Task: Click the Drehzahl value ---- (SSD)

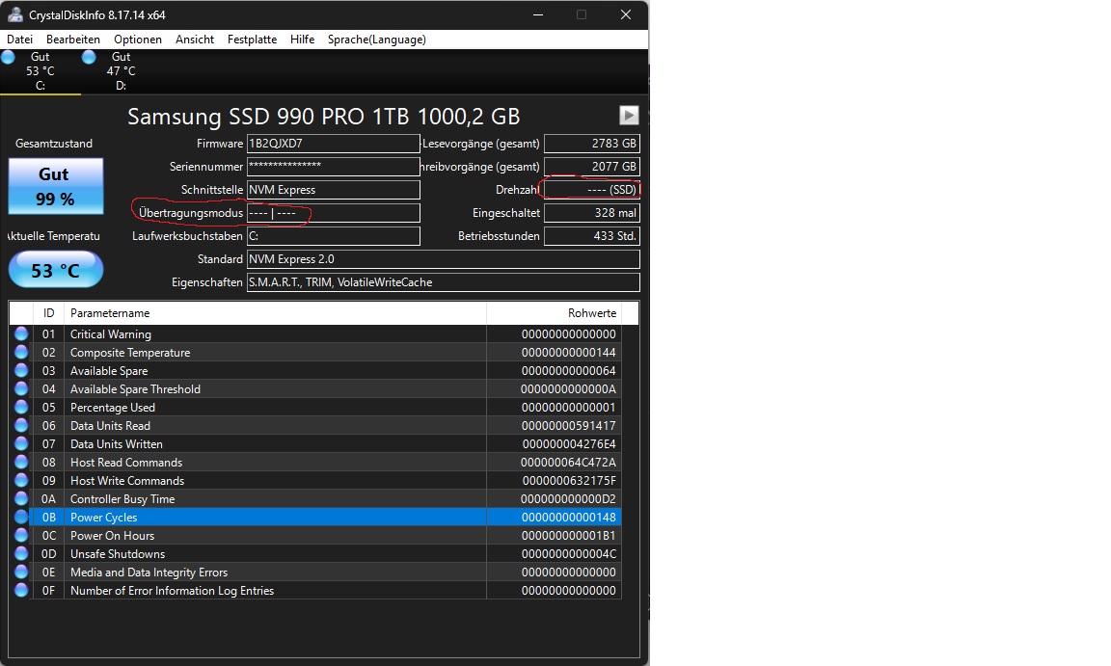Action: [x=591, y=190]
